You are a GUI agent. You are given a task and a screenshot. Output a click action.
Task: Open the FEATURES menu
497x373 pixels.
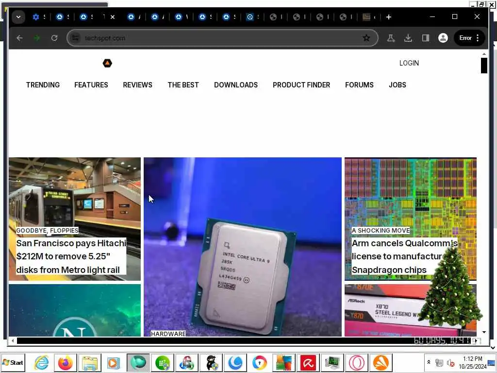click(91, 85)
